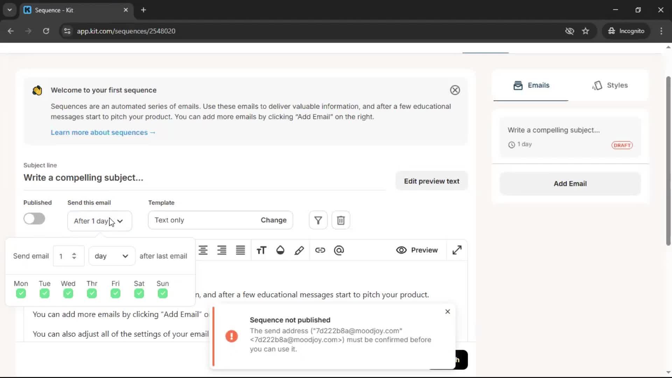
Task: Uncheck sending on Sunday
Action: click(162, 293)
